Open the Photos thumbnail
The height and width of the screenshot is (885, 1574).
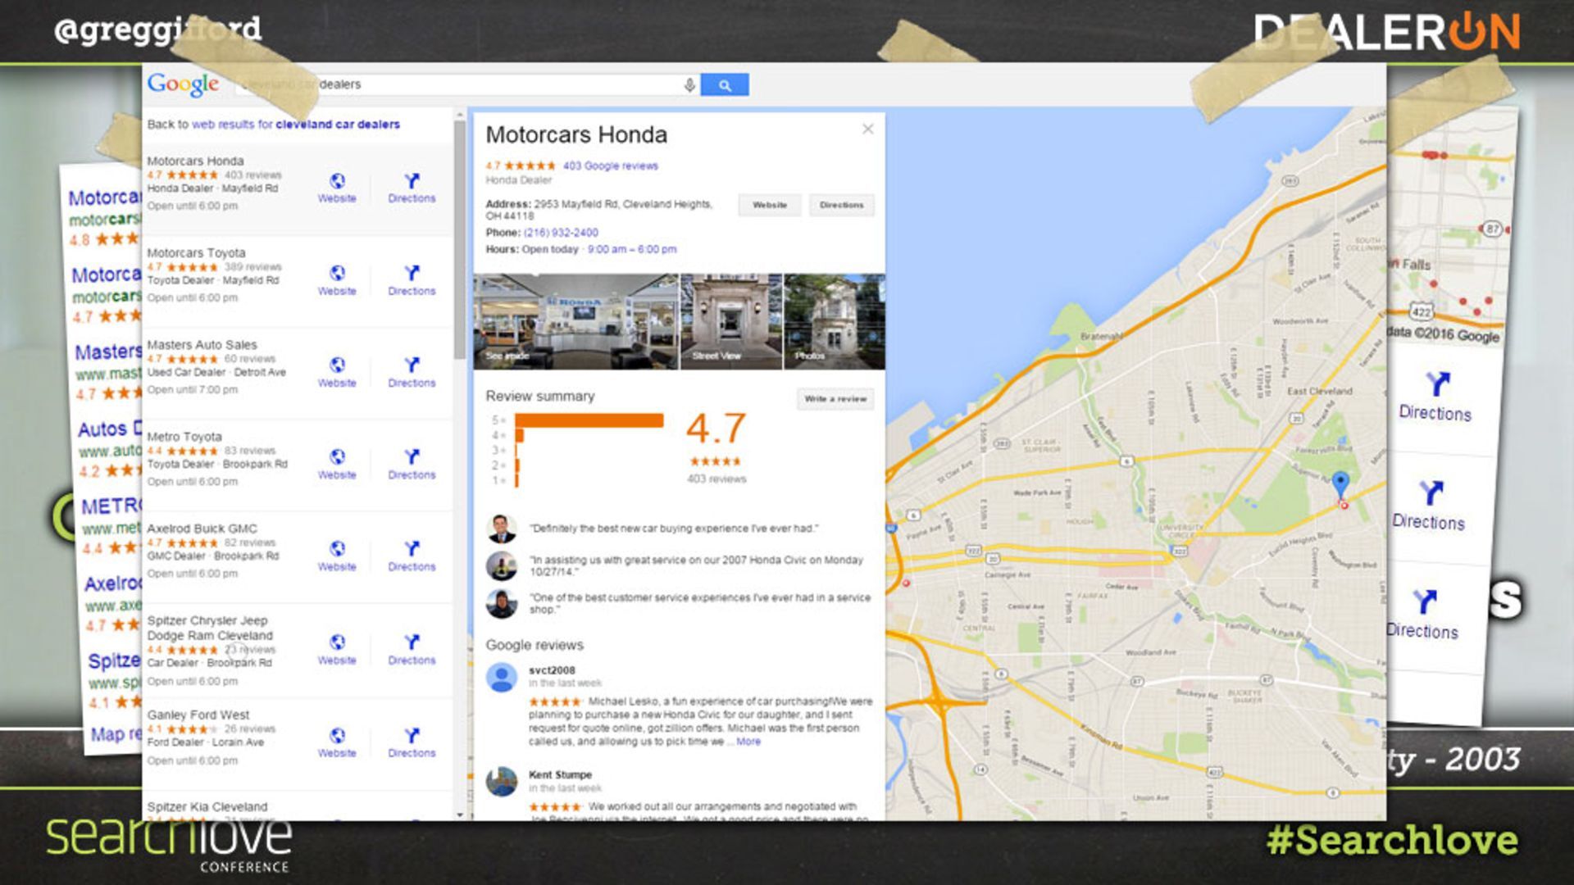click(x=835, y=321)
